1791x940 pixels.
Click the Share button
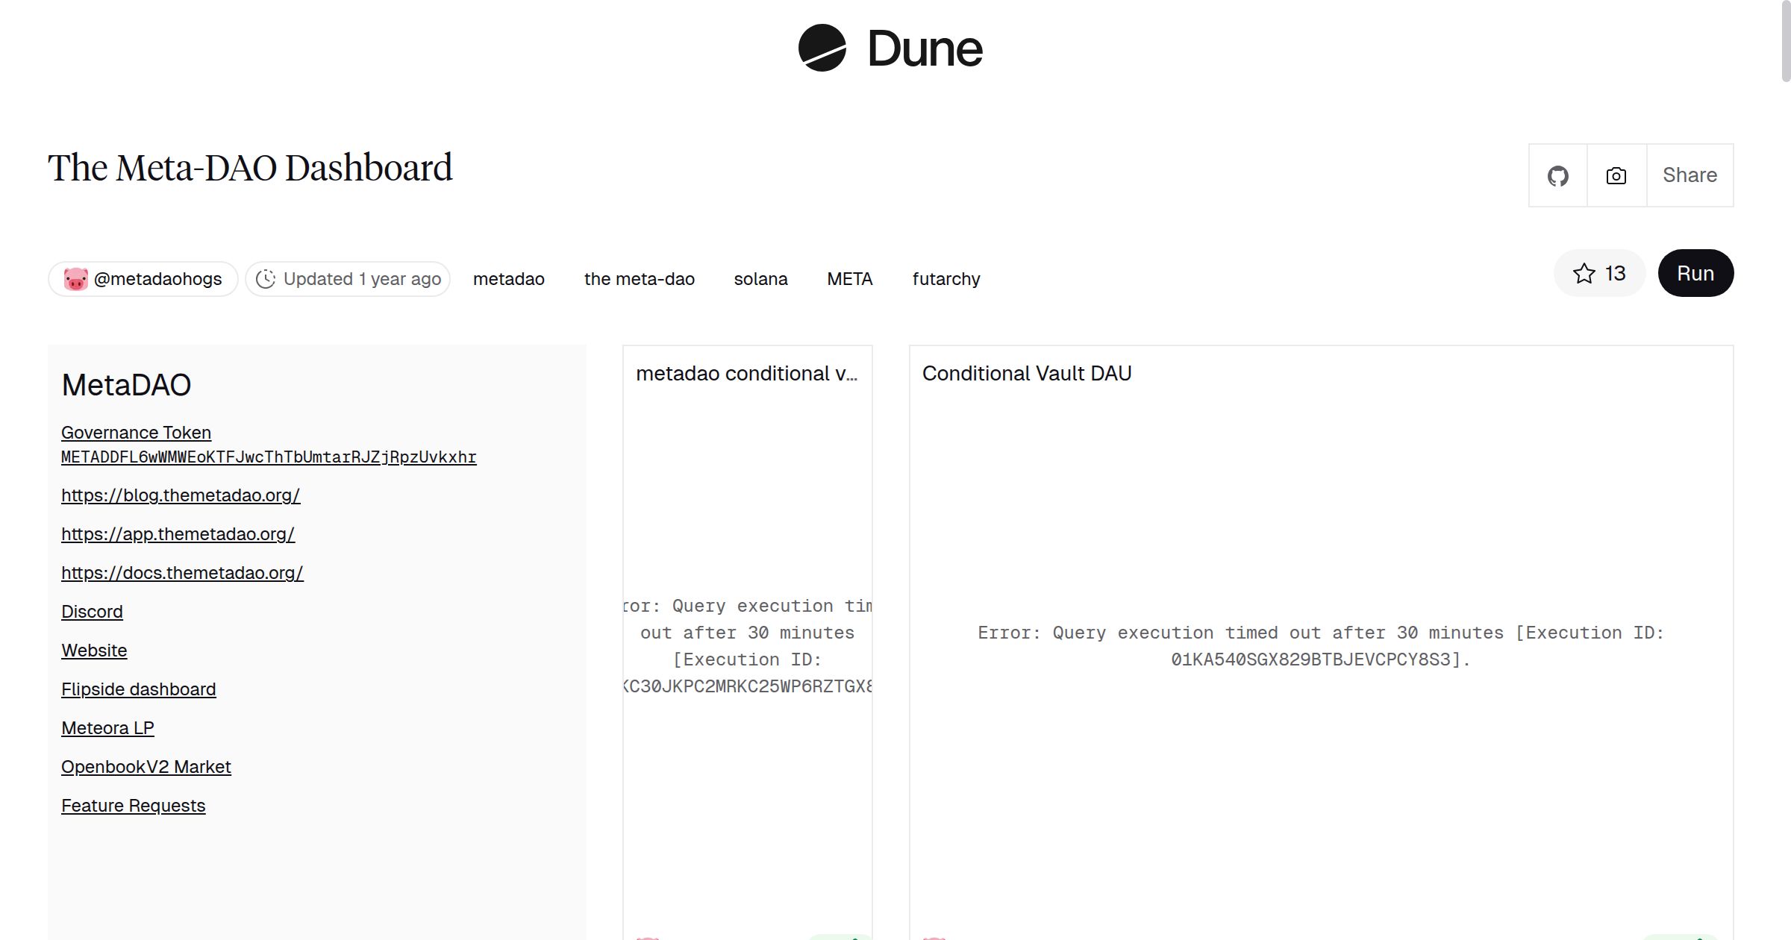click(x=1690, y=175)
